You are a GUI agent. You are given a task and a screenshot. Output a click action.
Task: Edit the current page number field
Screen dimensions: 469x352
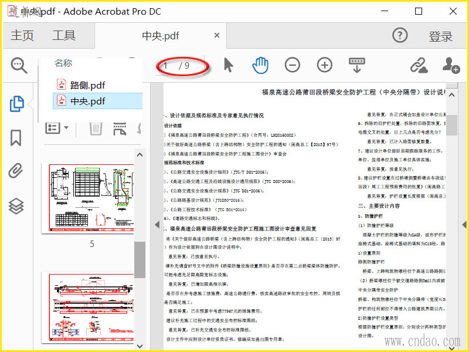pyautogui.click(x=166, y=65)
